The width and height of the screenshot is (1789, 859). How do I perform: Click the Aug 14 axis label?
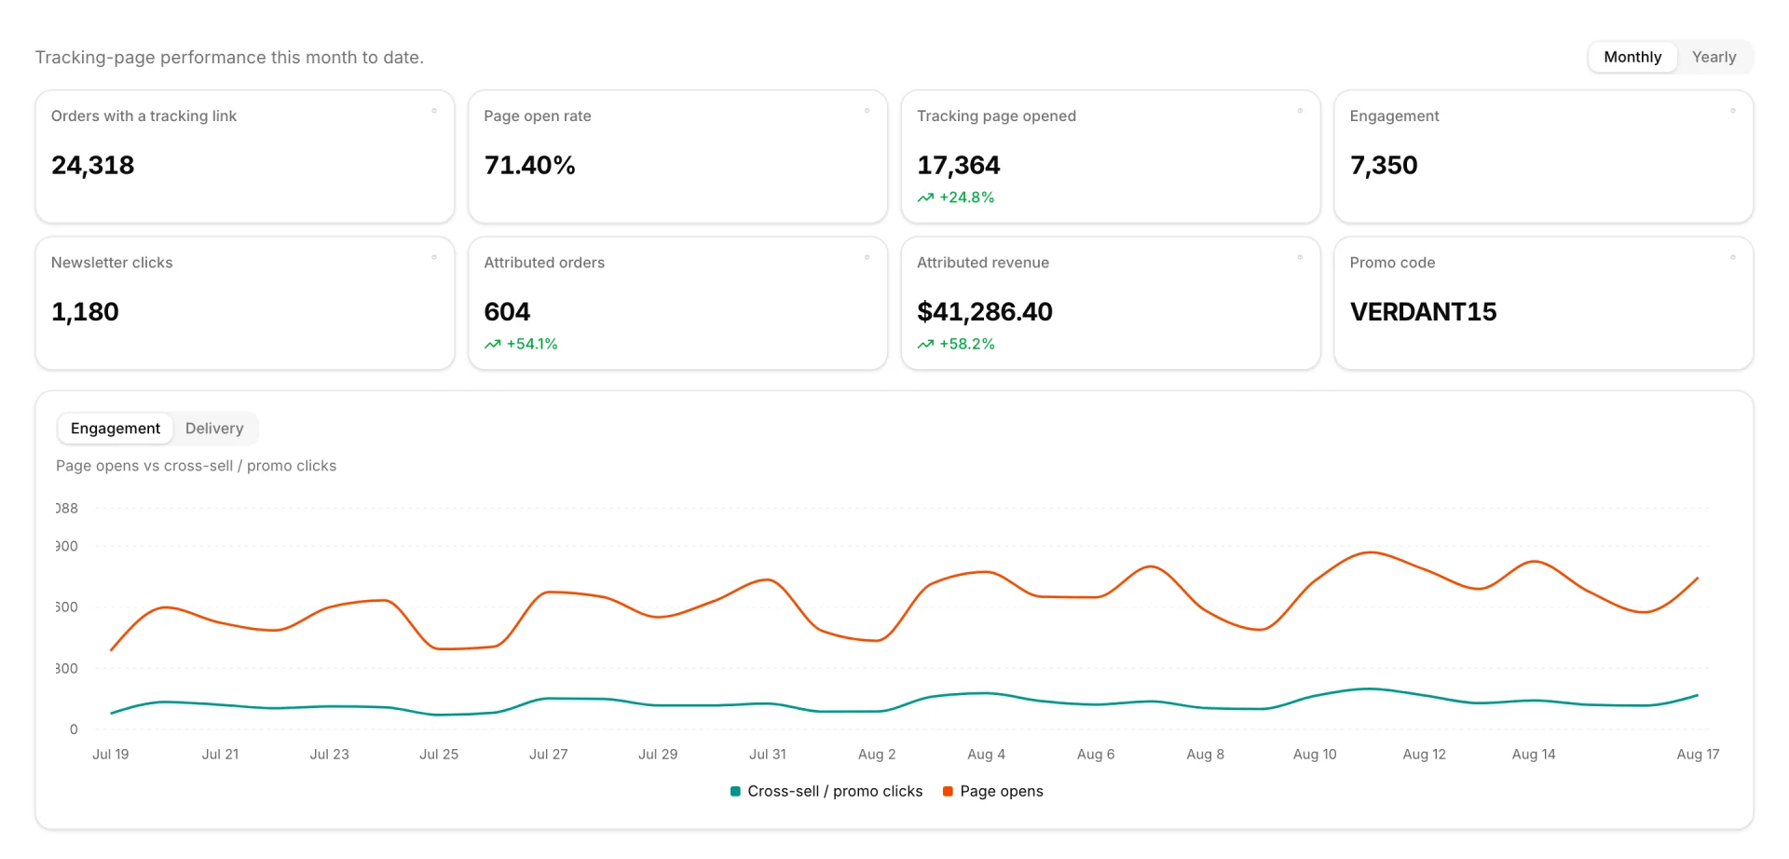point(1534,755)
